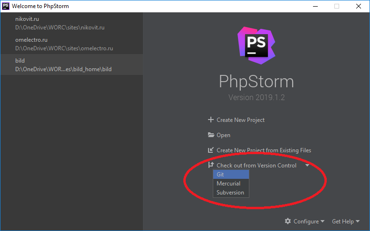Choose Create New Project from Existing Files
370x231 pixels.
264,150
